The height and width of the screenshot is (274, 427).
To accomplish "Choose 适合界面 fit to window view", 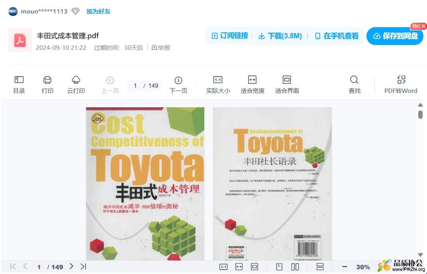I will tap(287, 85).
